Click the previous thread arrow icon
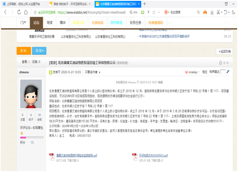The image size is (238, 172). click(224, 63)
